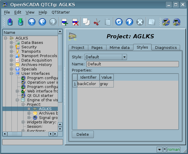Click the tree vertical scrollbar thumb
Viewport: 188px width, 154px height.
60,68
